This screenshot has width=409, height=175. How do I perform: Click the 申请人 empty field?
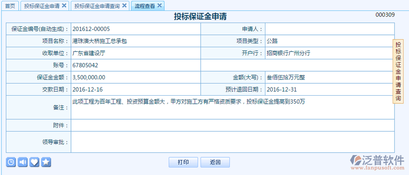tap(330, 29)
